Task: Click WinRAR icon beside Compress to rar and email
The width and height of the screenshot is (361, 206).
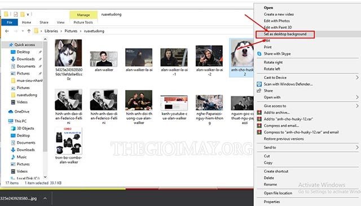Action: pos(259,132)
